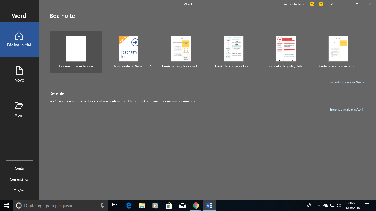The height and width of the screenshot is (211, 376).
Task: Close the Word window
Action: 370,4
